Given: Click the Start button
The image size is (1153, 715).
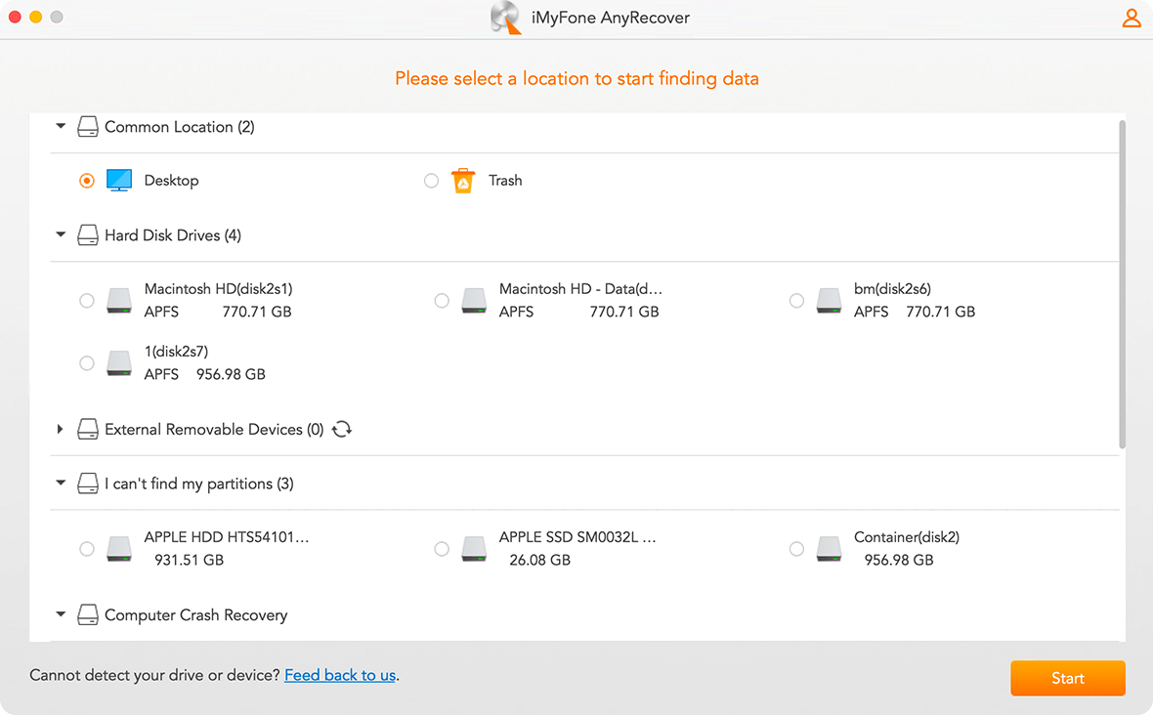Looking at the screenshot, I should [1068, 678].
